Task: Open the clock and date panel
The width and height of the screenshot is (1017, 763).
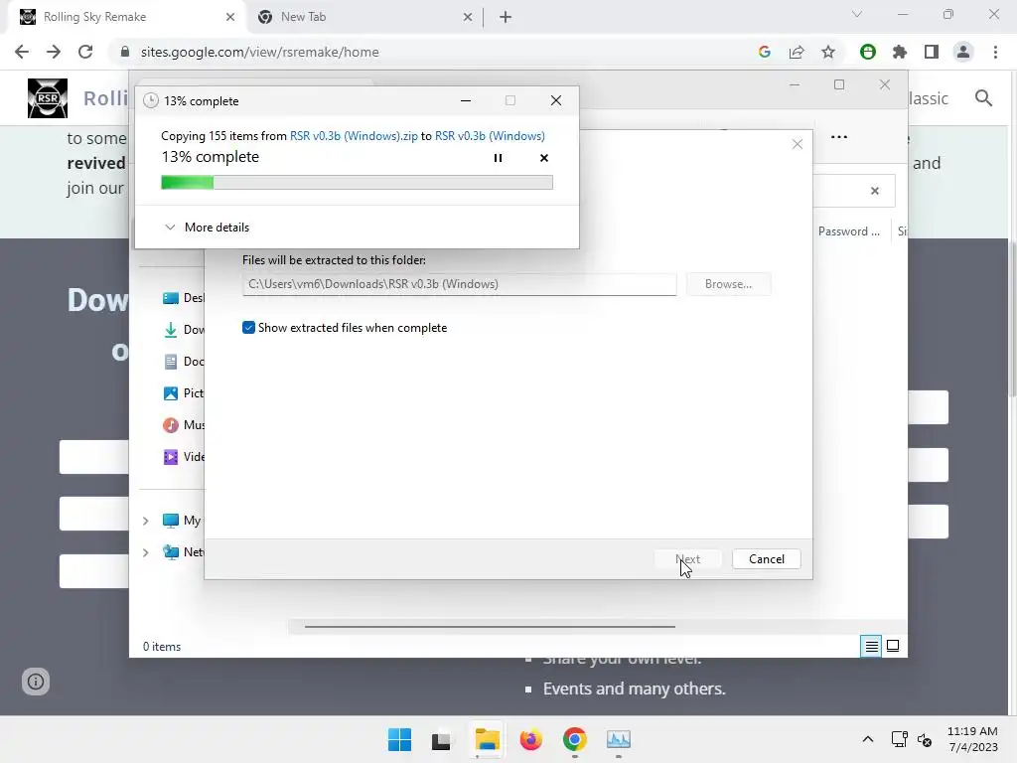Action: [973, 739]
